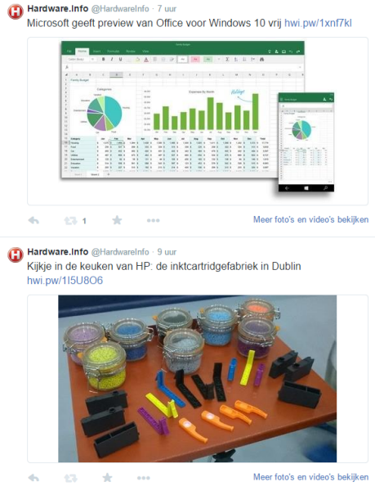Image resolution: width=375 pixels, height=491 pixels.
Task: Reply to the HP inktcartridgefabriek tweet
Action: 33,478
